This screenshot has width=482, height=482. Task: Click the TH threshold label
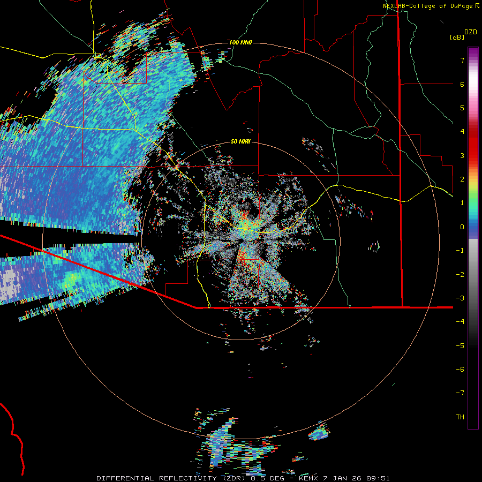click(x=460, y=417)
